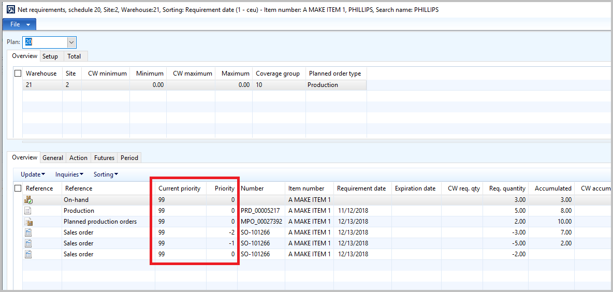Click the Maximum 0.00 cell in warehouse grid
613x292 pixels.
[234, 85]
